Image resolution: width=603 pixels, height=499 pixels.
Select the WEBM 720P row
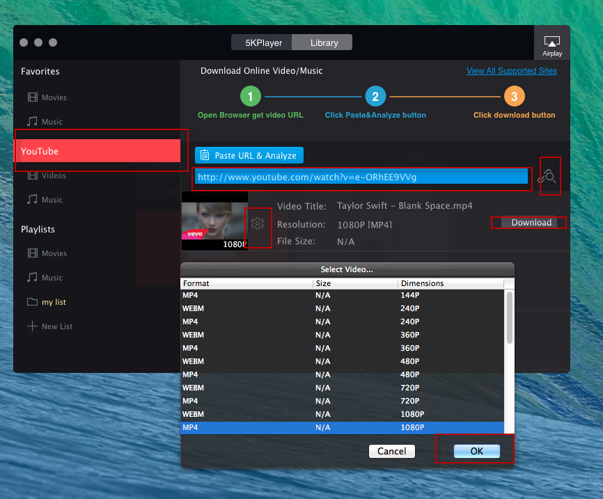pos(343,388)
